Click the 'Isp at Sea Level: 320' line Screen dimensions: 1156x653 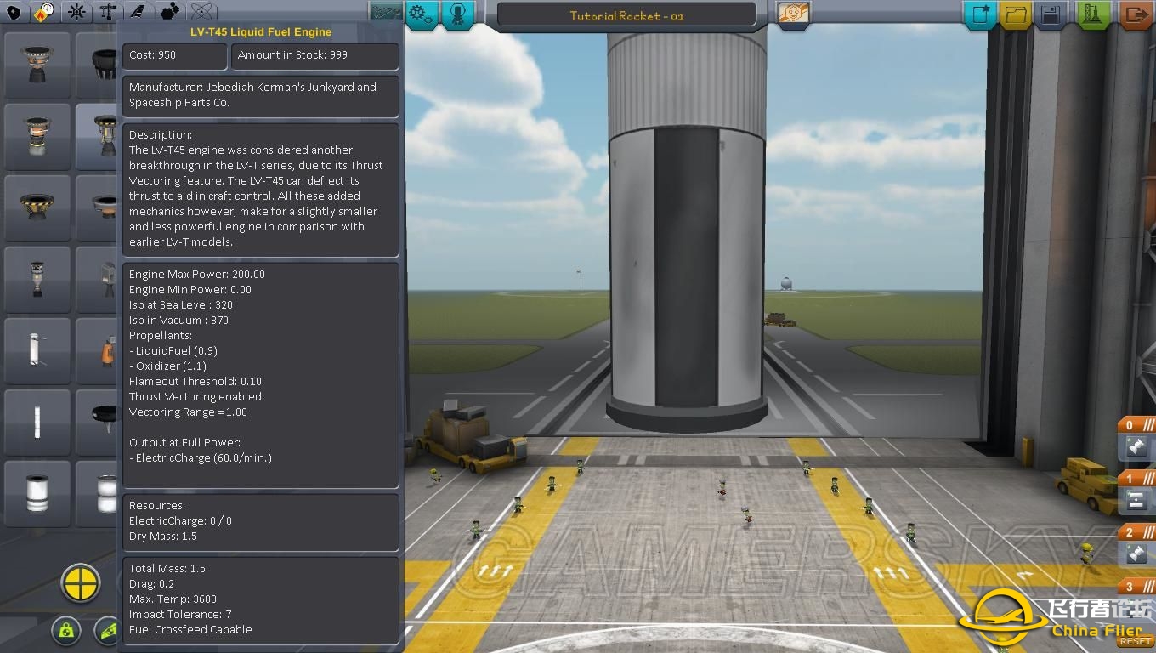click(181, 304)
